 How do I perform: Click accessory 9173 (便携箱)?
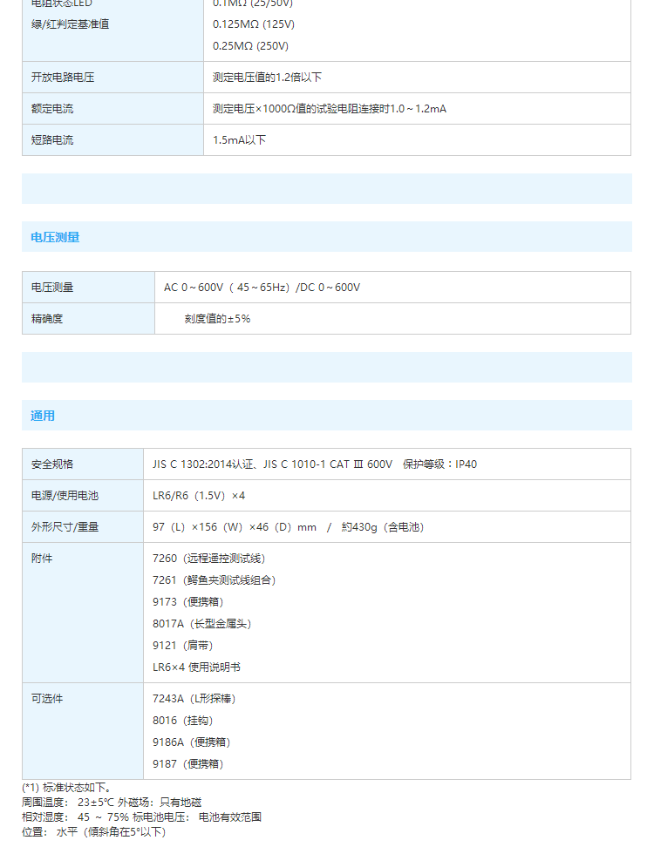coord(187,602)
